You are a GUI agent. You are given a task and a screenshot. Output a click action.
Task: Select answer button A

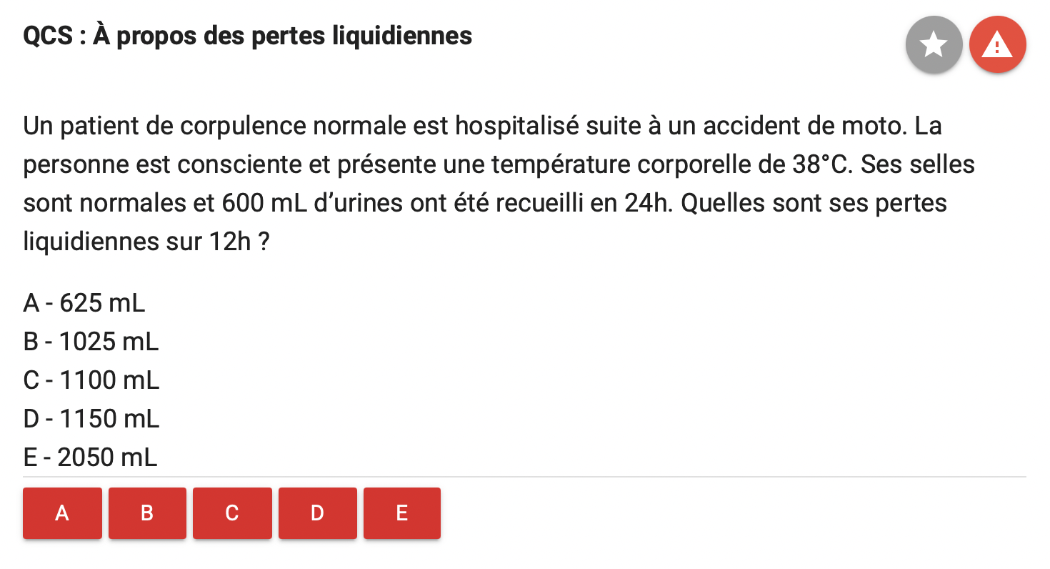62,513
